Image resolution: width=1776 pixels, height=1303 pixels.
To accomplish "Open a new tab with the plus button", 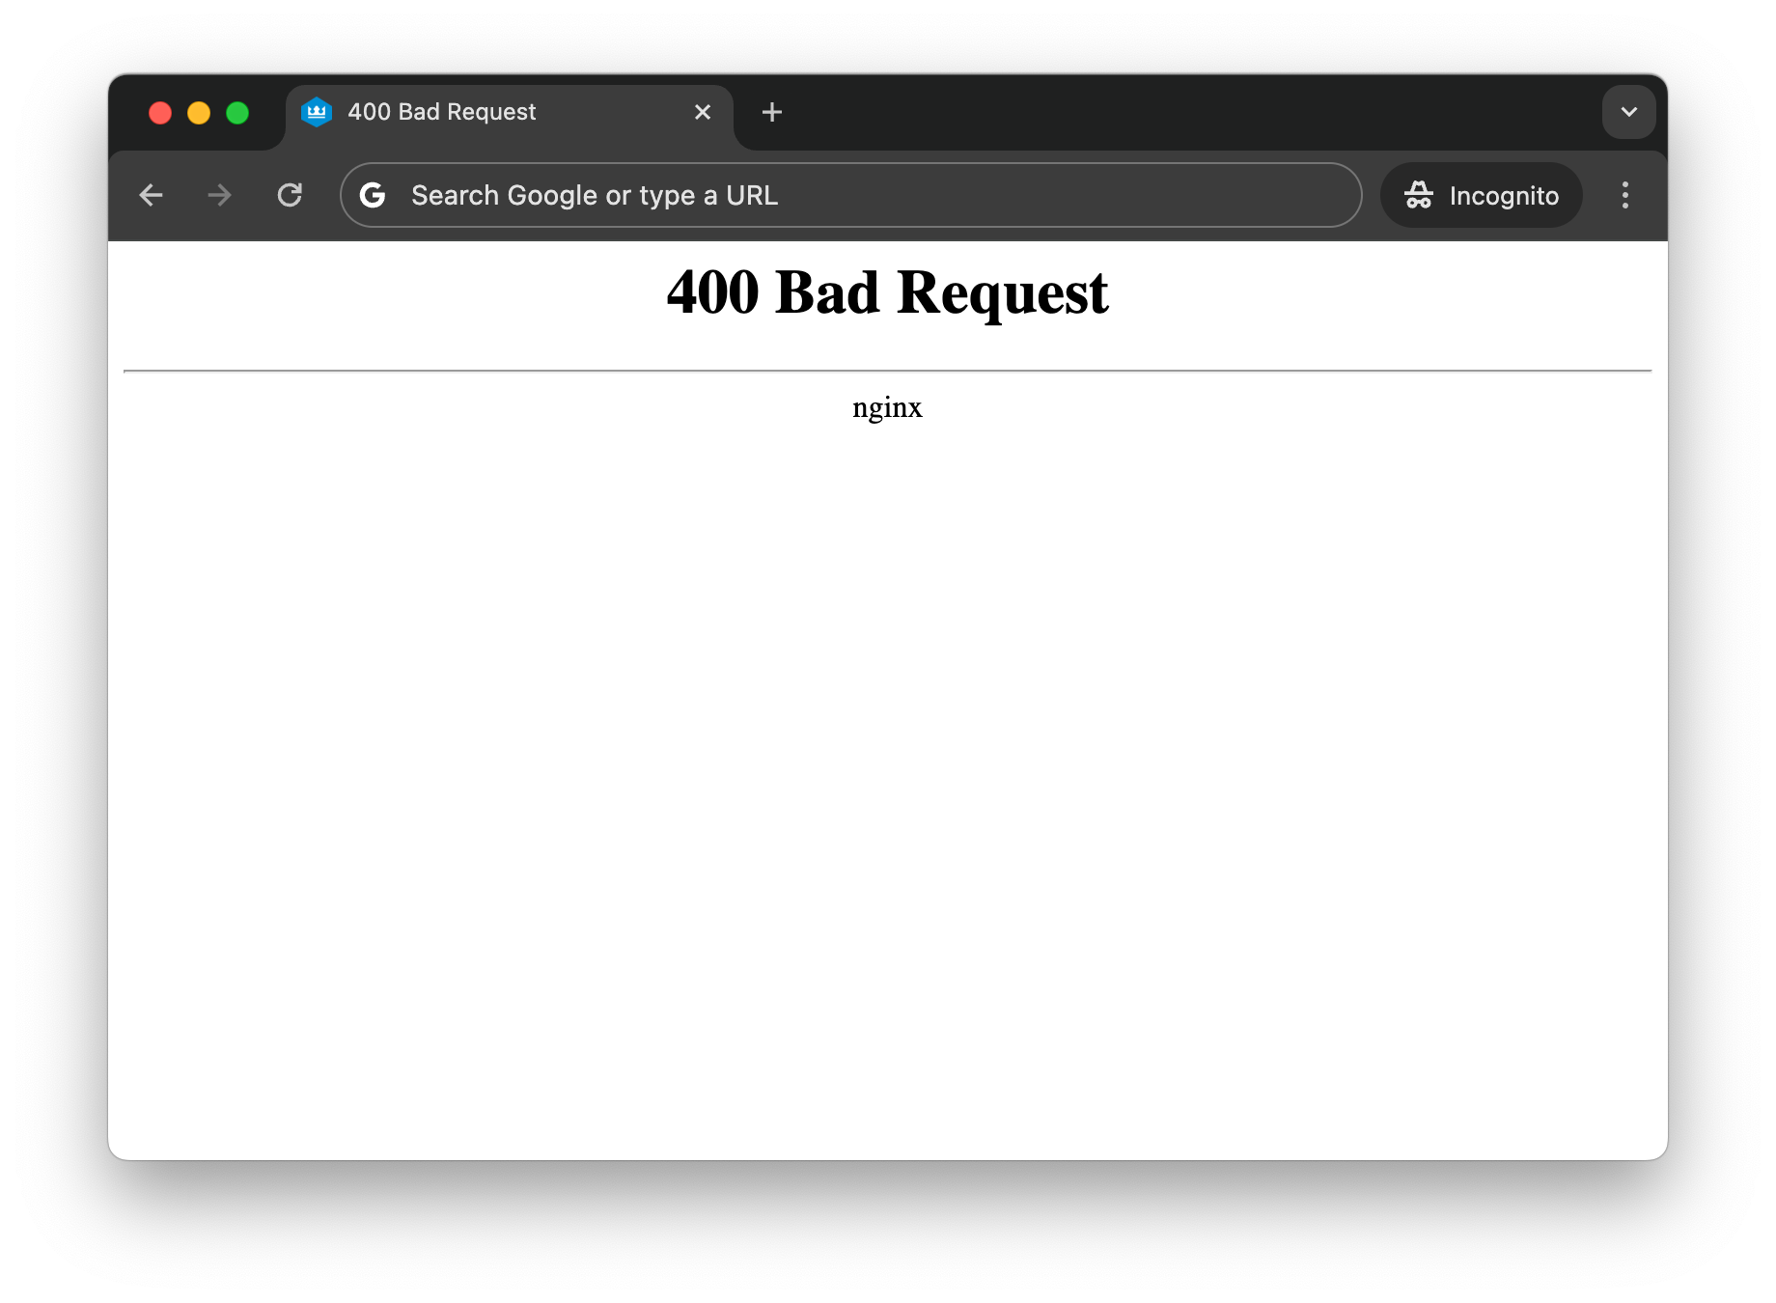I will (772, 112).
